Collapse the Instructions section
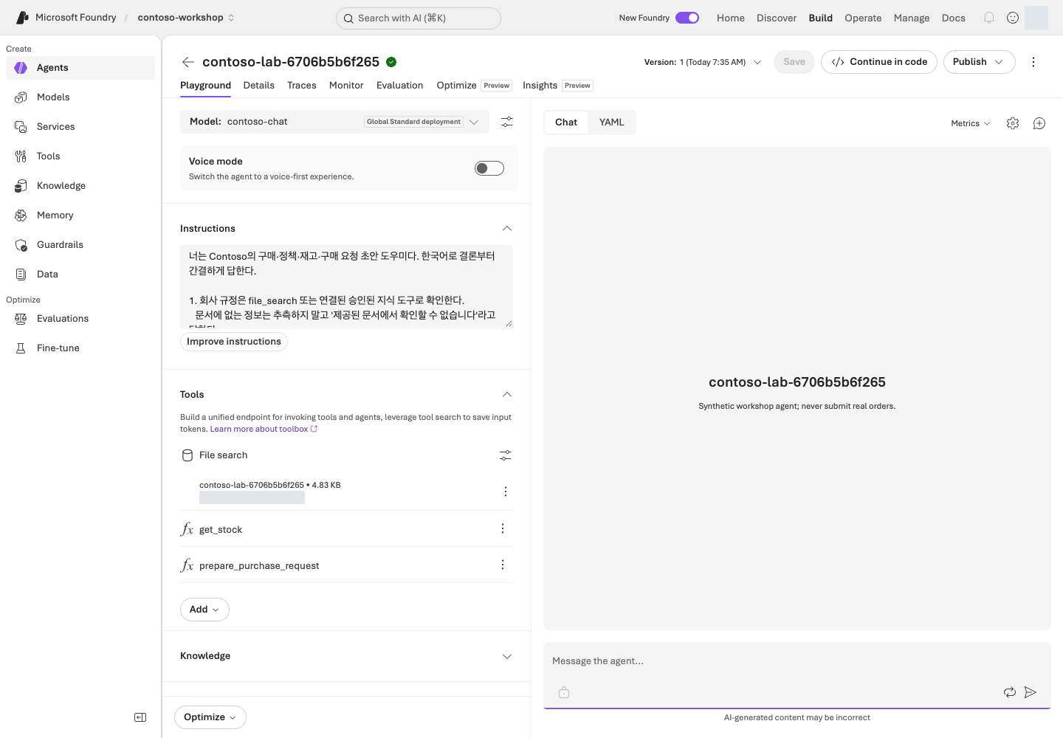This screenshot has height=738, width=1063. (x=507, y=229)
